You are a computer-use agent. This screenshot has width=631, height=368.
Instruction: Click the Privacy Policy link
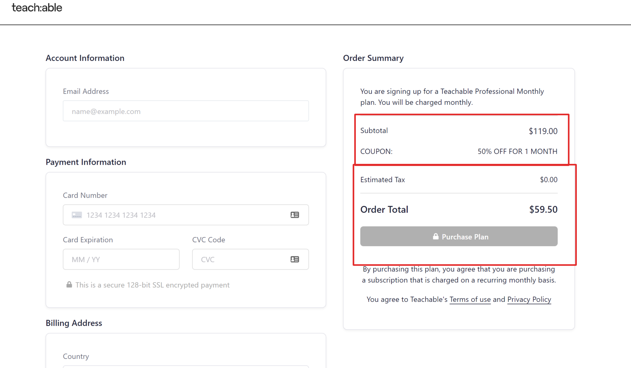(x=529, y=299)
